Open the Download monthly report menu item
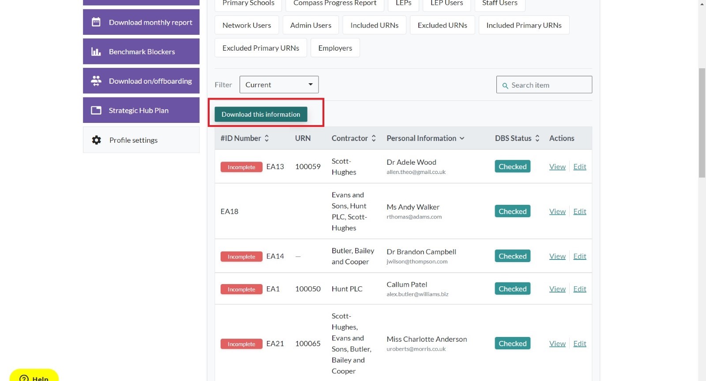The width and height of the screenshot is (706, 381). tap(141, 22)
